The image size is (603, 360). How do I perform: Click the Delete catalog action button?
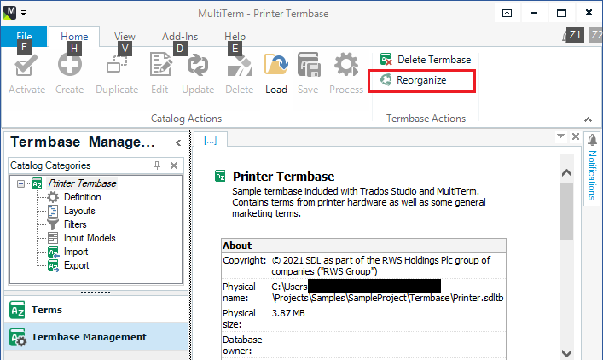click(239, 74)
